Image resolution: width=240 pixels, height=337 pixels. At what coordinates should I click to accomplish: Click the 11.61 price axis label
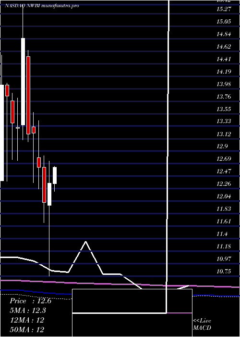pyautogui.click(x=224, y=221)
